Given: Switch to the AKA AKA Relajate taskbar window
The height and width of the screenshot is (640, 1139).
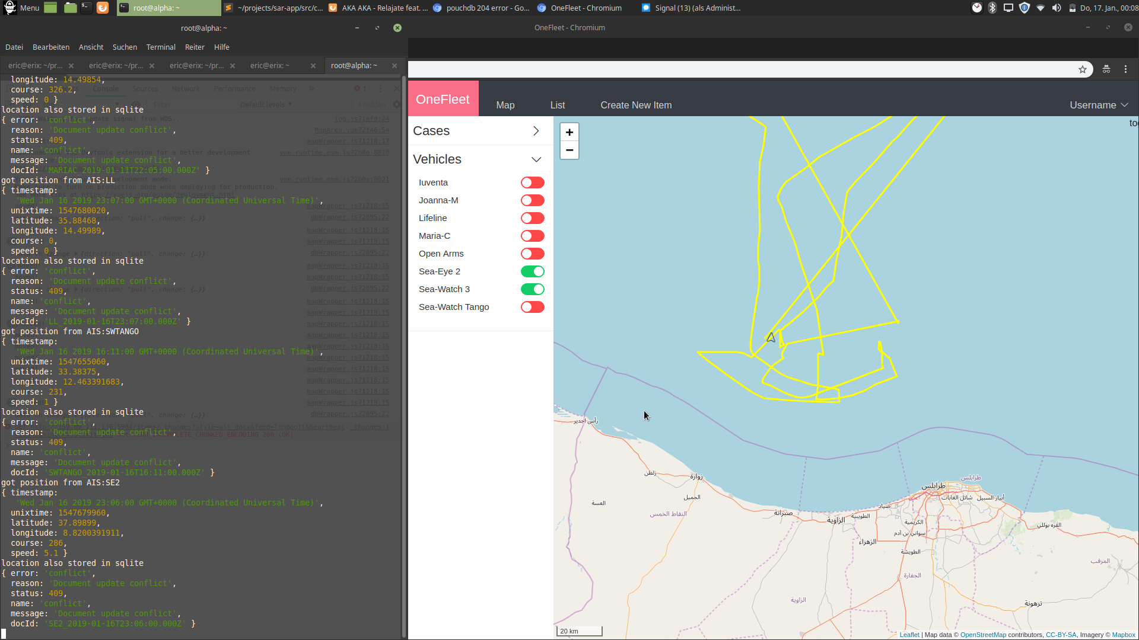Looking at the screenshot, I should coord(378,8).
